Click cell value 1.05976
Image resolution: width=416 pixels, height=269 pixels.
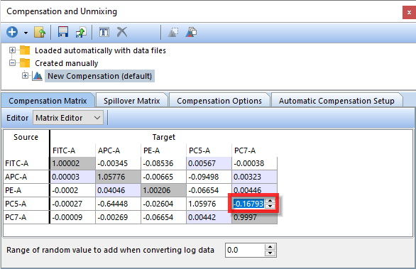click(209, 204)
